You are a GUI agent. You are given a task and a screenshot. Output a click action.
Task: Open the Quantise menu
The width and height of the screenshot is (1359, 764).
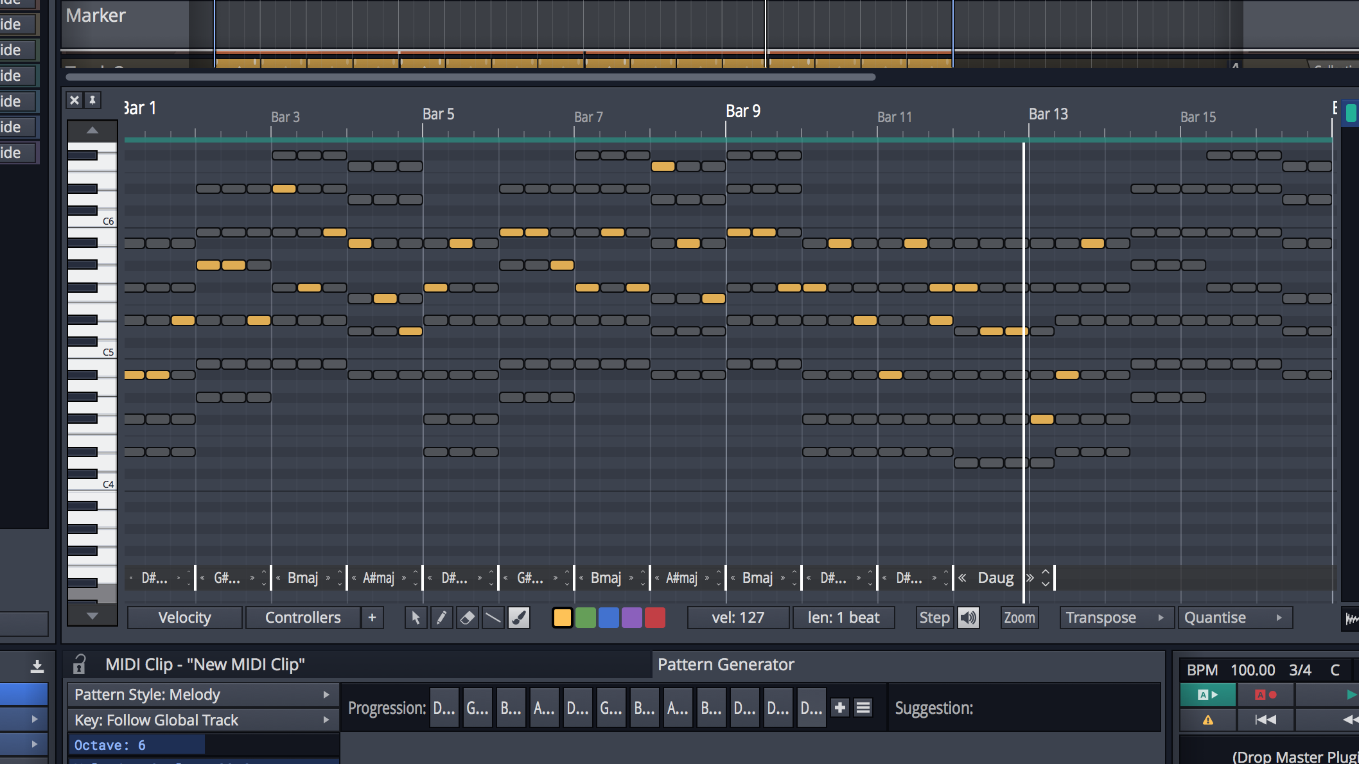click(1234, 618)
